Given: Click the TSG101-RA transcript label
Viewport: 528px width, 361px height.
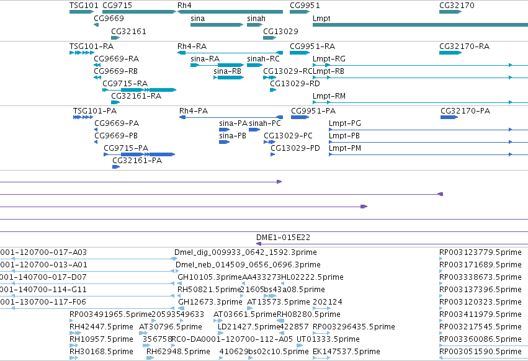Looking at the screenshot, I should tap(91, 46).
